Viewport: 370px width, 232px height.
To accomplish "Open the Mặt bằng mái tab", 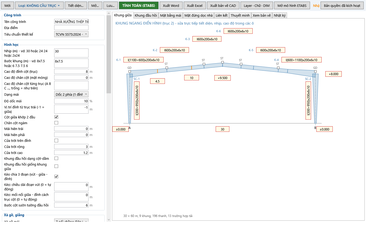I will point(171,16).
